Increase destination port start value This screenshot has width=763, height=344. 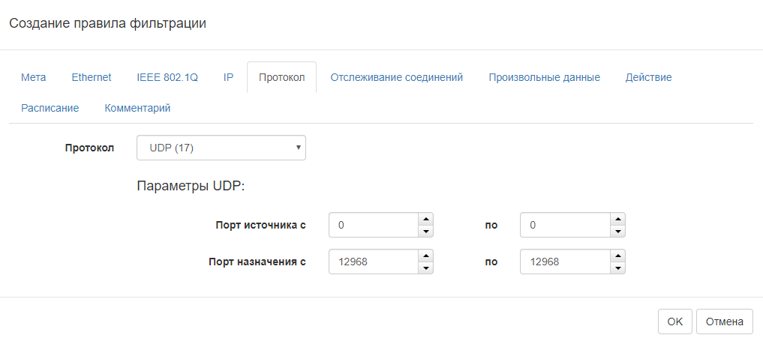pyautogui.click(x=425, y=256)
